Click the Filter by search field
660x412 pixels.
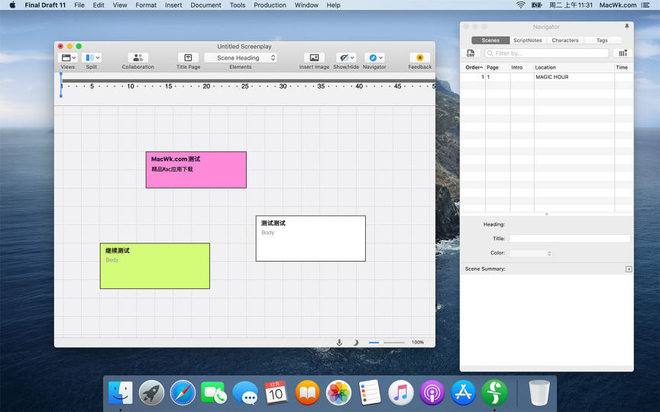coord(546,53)
